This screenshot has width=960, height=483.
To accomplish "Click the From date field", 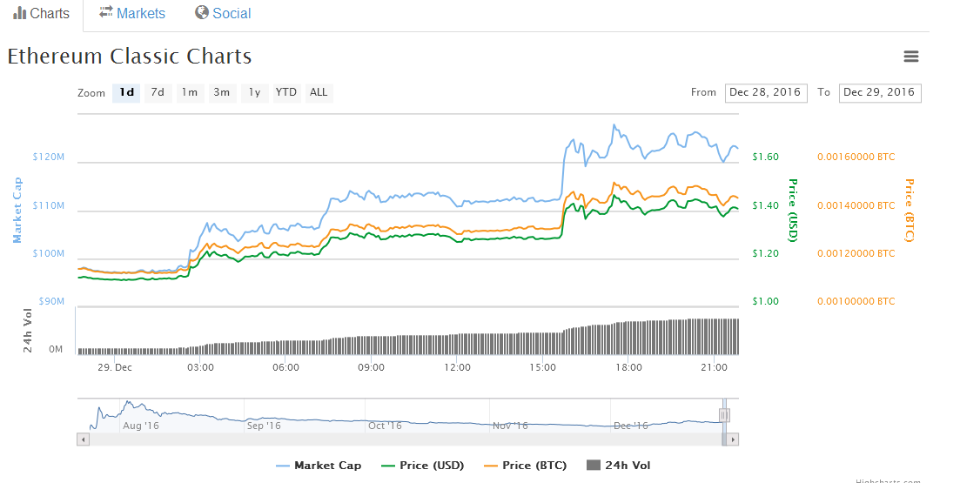I will pos(765,92).
